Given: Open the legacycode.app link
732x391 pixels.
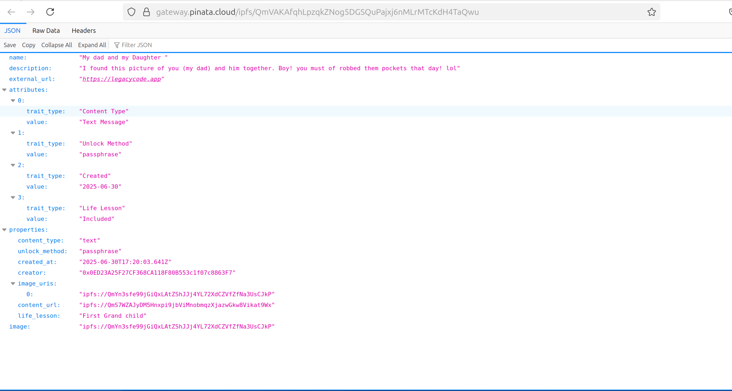Looking at the screenshot, I should click(x=122, y=79).
